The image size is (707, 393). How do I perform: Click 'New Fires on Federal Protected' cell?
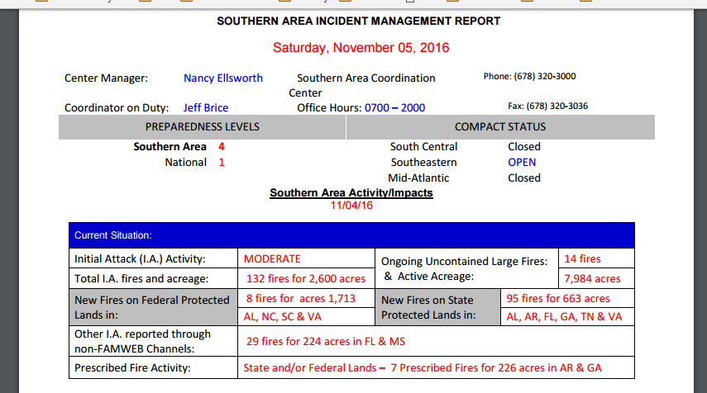pos(153,307)
